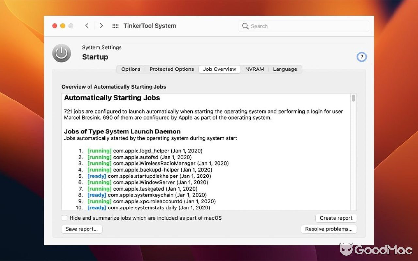
Task: Open the Protected Options tab
Action: click(x=171, y=69)
